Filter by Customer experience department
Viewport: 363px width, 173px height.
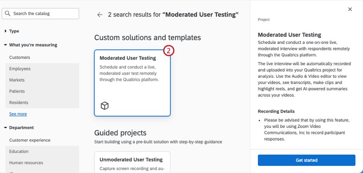(x=30, y=140)
